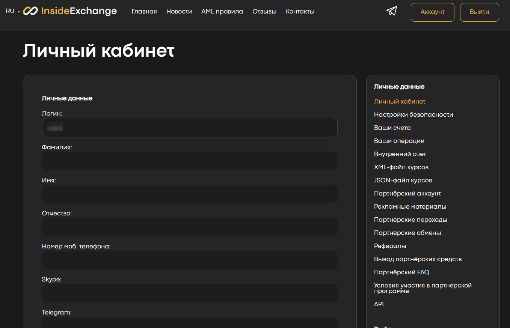Open API link in sidebar
510x328 pixels.
pos(379,304)
